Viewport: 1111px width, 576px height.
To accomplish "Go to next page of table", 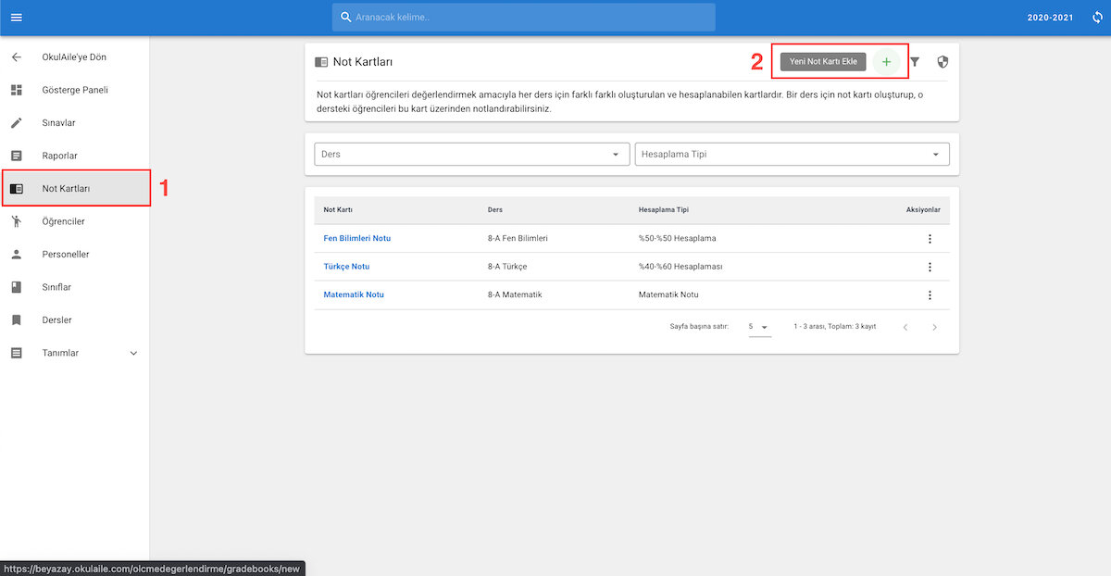I will (x=935, y=327).
